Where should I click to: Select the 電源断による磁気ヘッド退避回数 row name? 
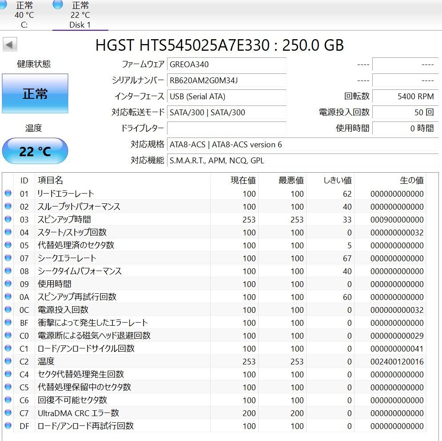(x=94, y=336)
